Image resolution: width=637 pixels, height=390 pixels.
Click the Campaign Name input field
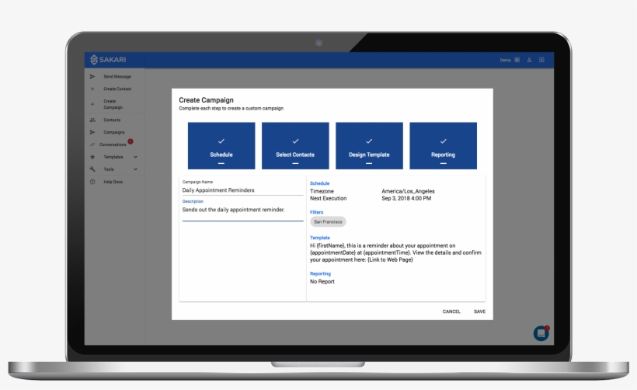[x=242, y=190]
